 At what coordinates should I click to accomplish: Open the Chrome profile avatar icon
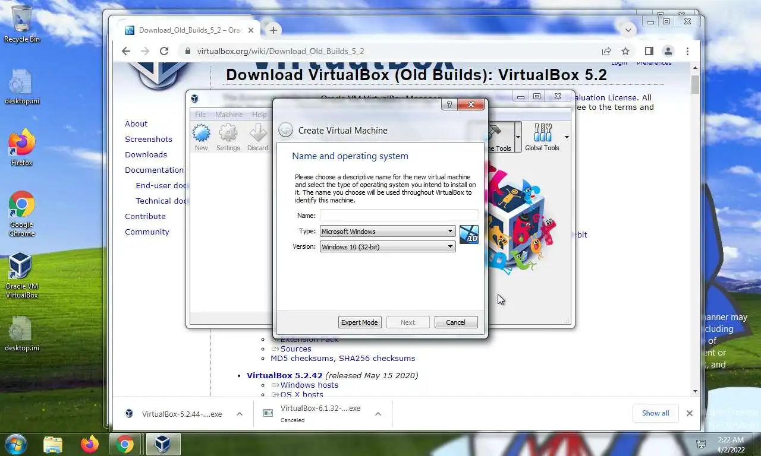pyautogui.click(x=668, y=51)
